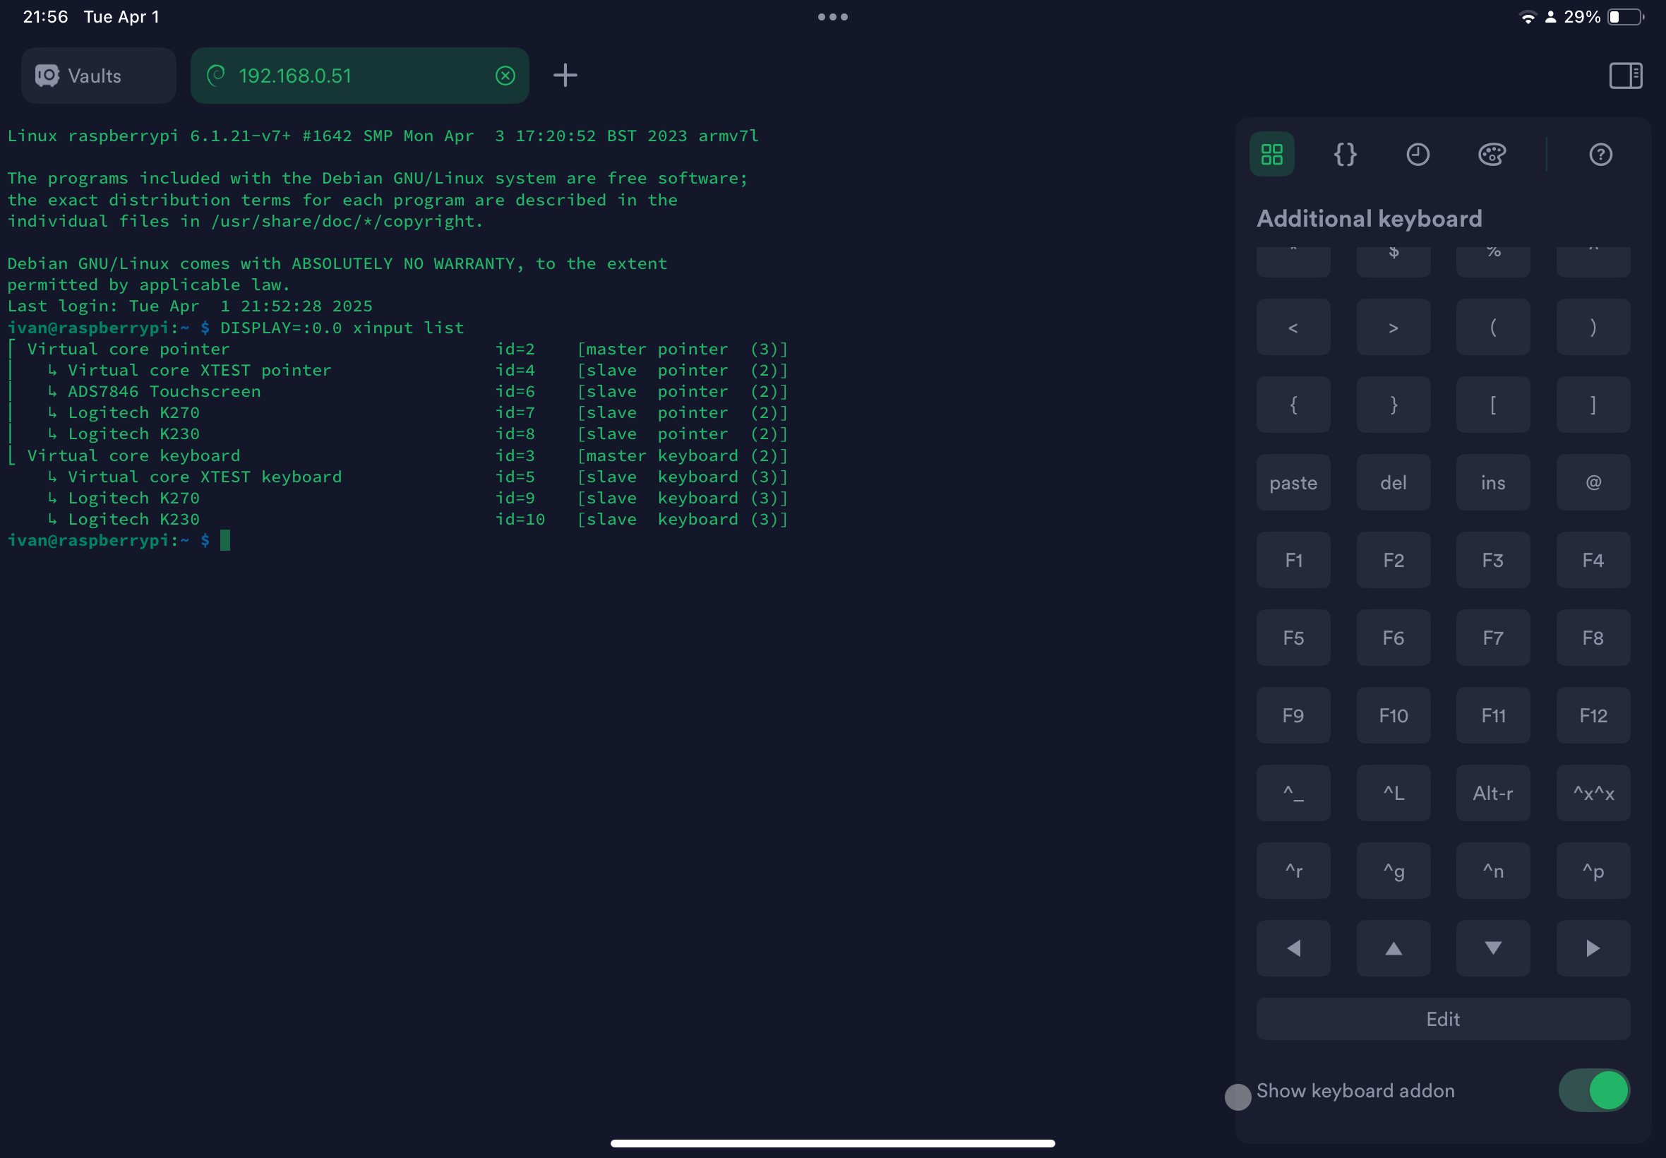Screen dimensions: 1666x1158
Task: Open the Vaults tab
Action: [x=99, y=76]
